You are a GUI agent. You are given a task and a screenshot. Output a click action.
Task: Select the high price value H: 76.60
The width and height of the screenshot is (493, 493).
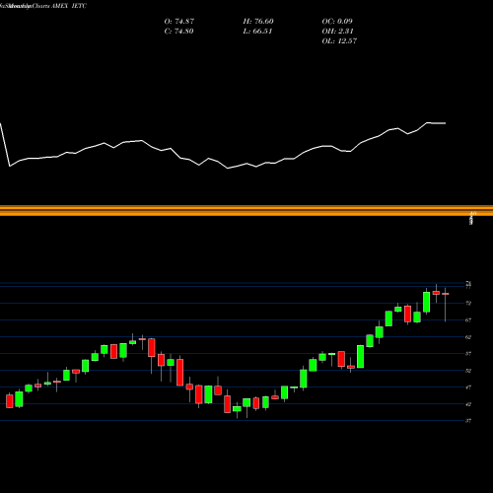[x=258, y=22]
